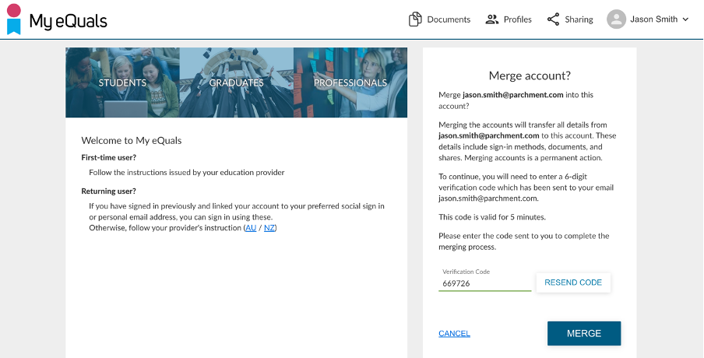Open the AU provider instruction link

(251, 228)
